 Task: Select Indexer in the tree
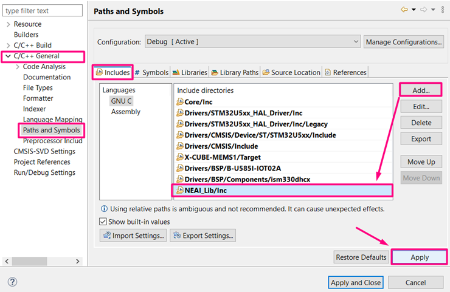click(35, 109)
